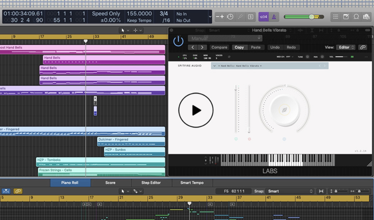The width and height of the screenshot is (374, 220).
Task: Toggle the metronome click button
Action: tap(274, 17)
